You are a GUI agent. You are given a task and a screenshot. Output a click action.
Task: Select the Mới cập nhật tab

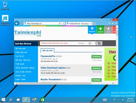(48, 50)
